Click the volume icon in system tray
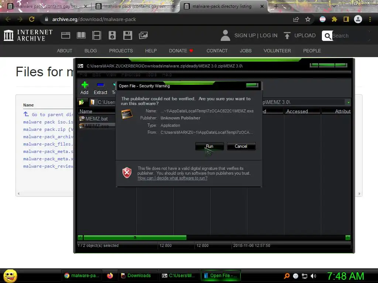 click(313, 276)
